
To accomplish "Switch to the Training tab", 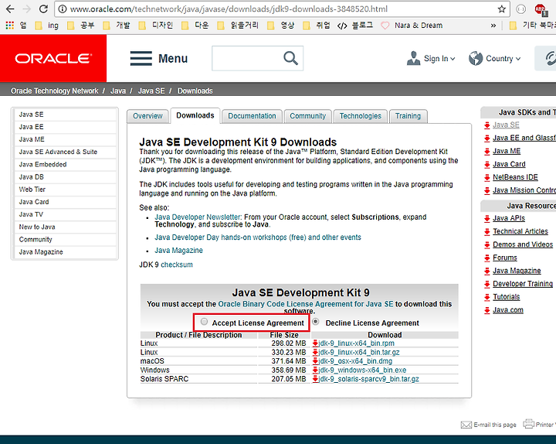I will coord(408,116).
